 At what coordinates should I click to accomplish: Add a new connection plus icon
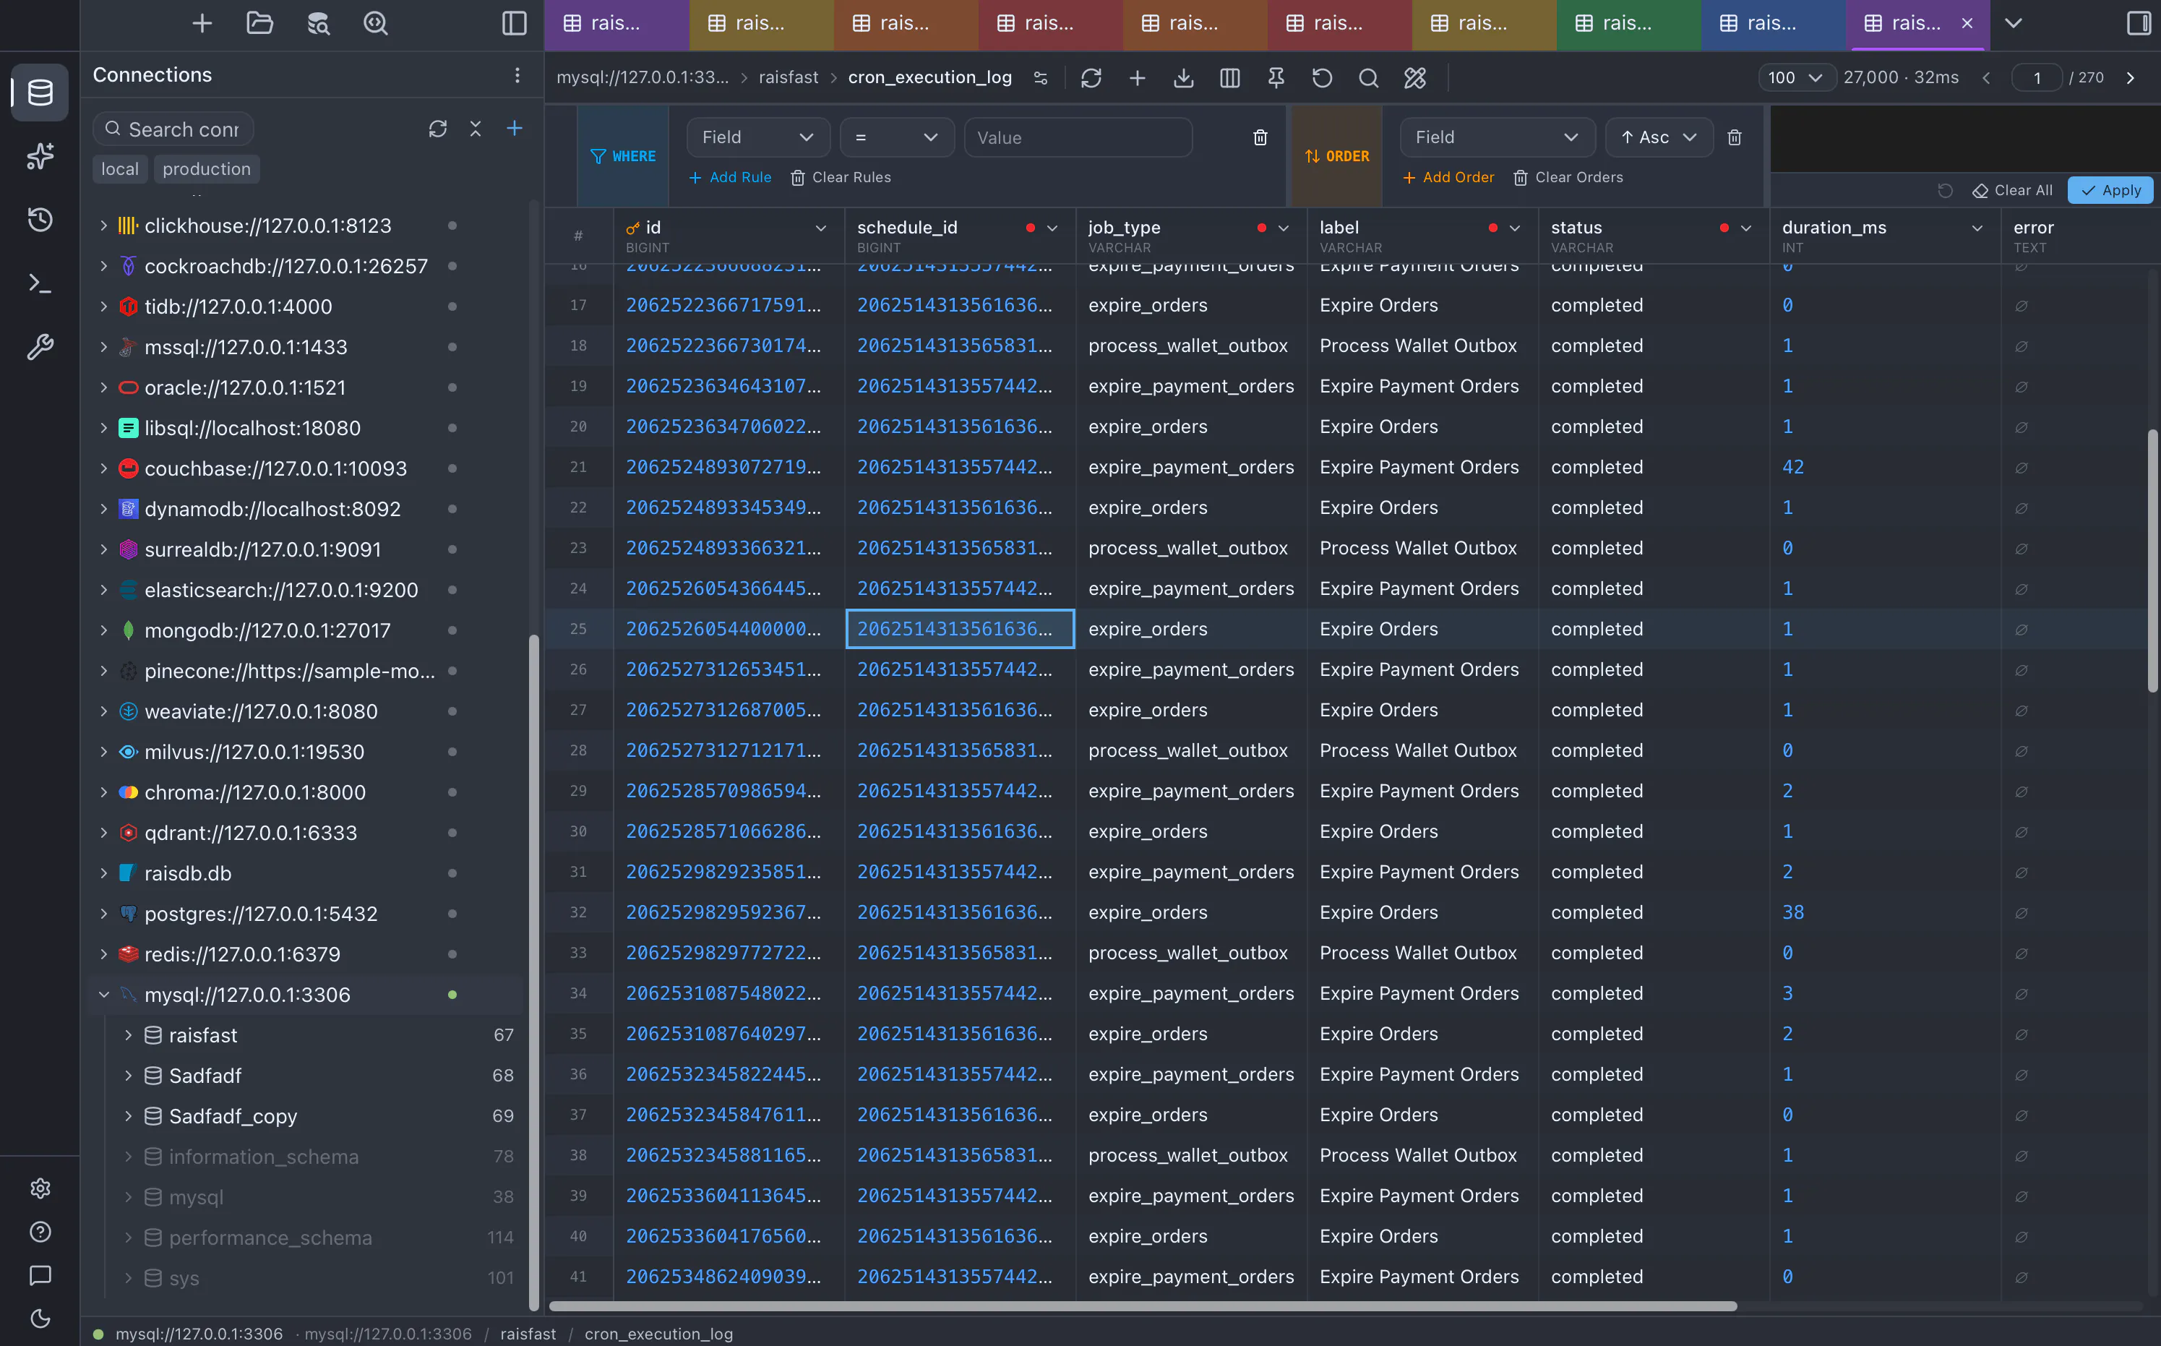point(515,129)
